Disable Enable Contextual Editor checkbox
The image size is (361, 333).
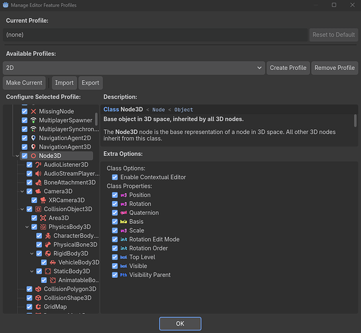click(x=114, y=177)
